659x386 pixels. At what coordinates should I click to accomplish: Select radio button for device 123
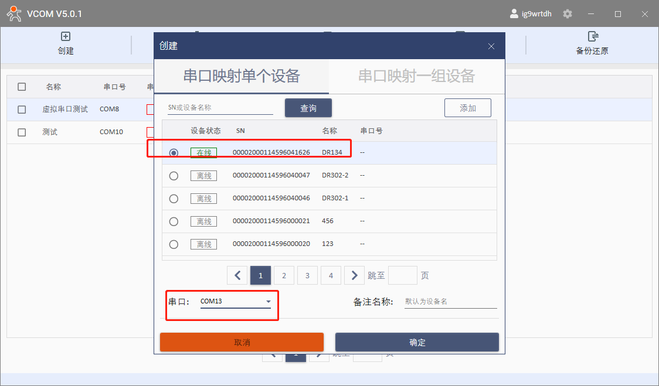click(174, 244)
